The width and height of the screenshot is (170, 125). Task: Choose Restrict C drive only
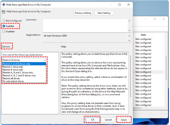pyautogui.click(x=24, y=67)
